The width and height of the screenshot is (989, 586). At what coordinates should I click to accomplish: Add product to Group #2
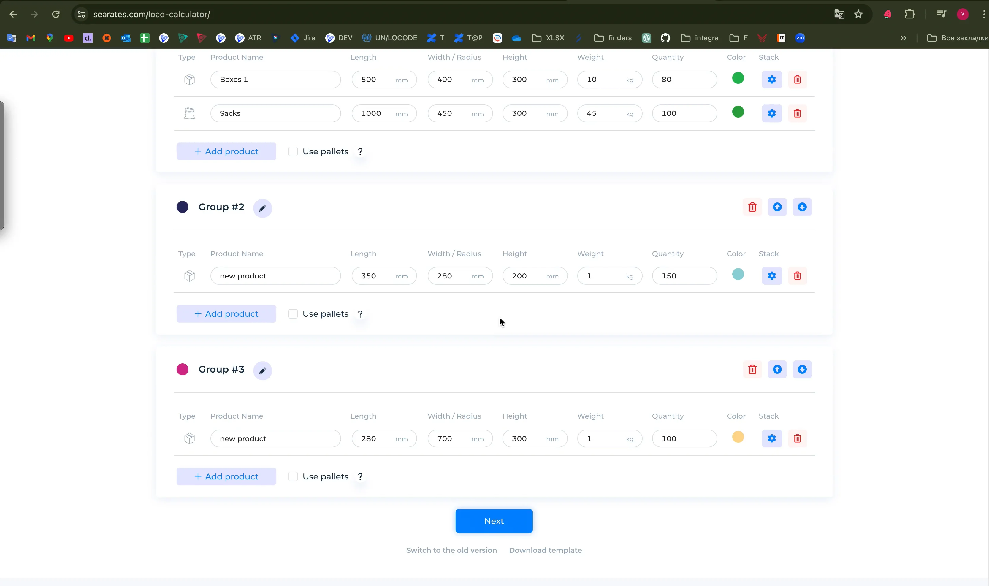click(x=226, y=314)
